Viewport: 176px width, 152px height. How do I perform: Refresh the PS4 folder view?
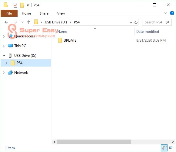pyautogui.click(x=136, y=22)
